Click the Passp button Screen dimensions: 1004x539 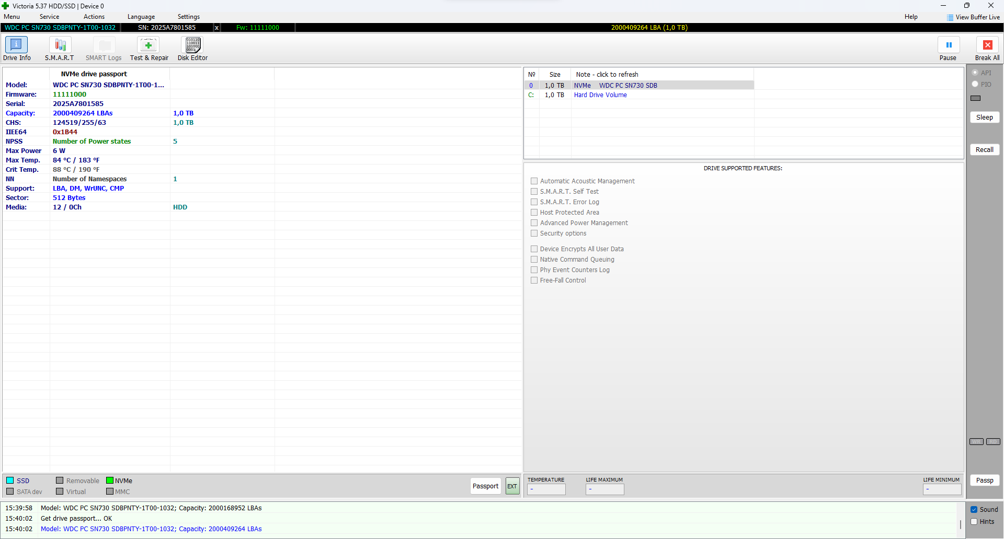985,481
